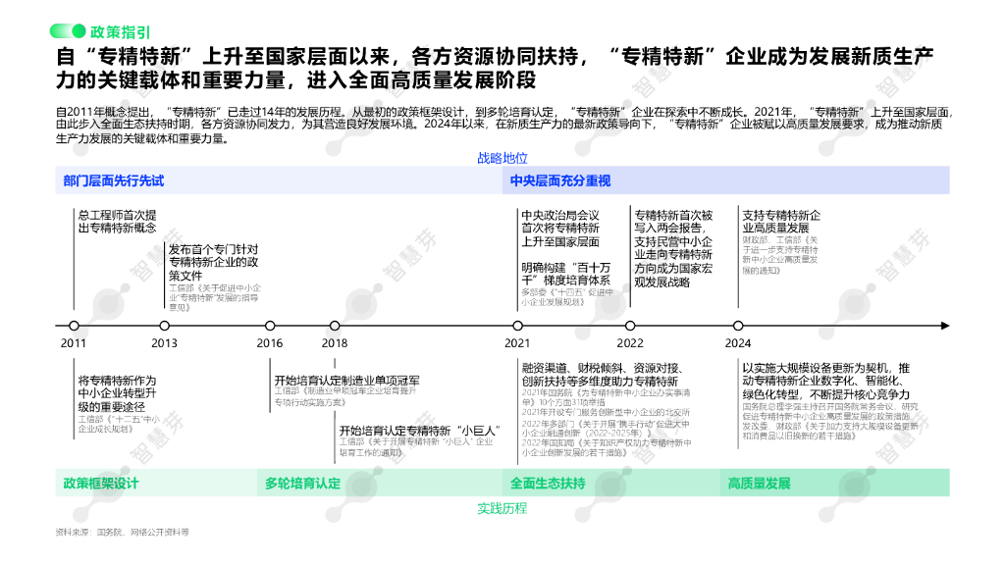Screen dimensions: 1005x565
Task: Select the 2022 timeline marker circle
Action: click(x=630, y=326)
